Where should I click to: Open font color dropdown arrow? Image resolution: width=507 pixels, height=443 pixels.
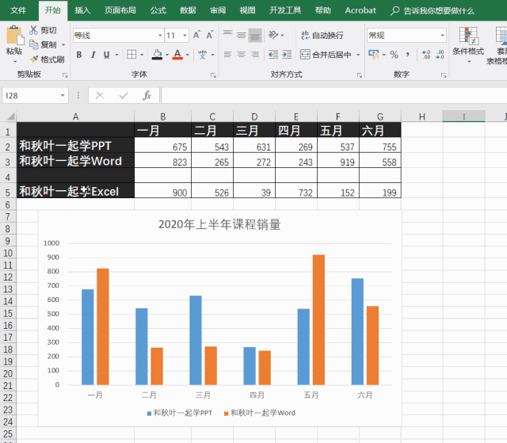coord(187,55)
